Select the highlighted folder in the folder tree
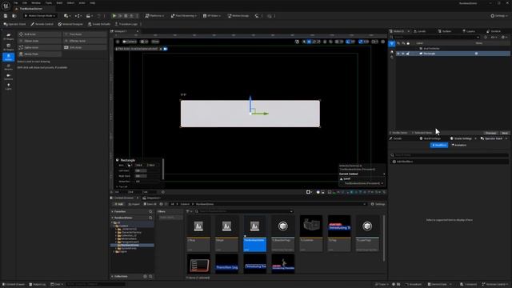Image resolution: width=512 pixels, height=288 pixels. (132, 246)
